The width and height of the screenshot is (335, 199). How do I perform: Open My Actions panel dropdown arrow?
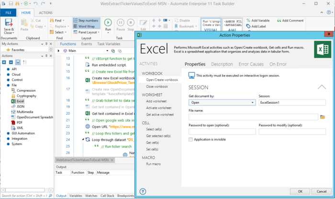[x=42, y=44]
